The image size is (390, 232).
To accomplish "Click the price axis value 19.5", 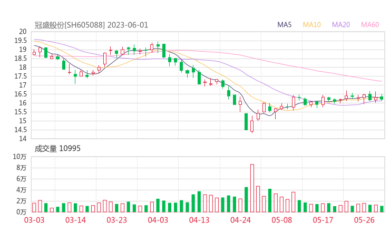I will coord(21,41).
